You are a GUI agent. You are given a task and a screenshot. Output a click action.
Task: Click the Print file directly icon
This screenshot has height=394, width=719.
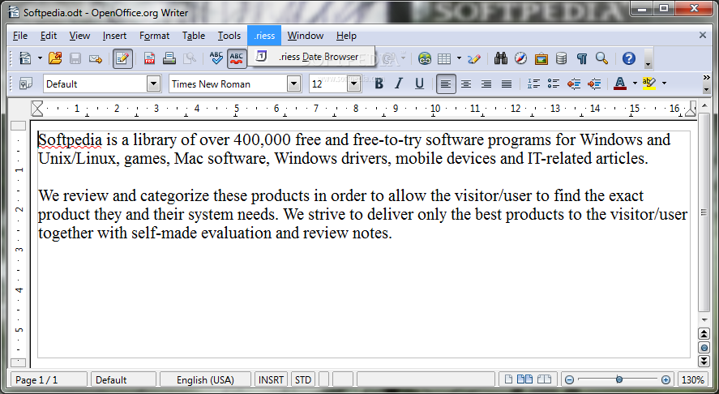coord(169,58)
